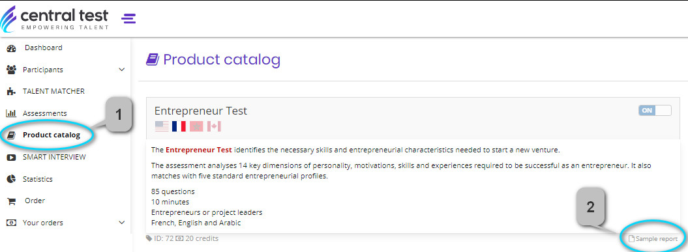Select the French flag language icon

click(x=179, y=127)
